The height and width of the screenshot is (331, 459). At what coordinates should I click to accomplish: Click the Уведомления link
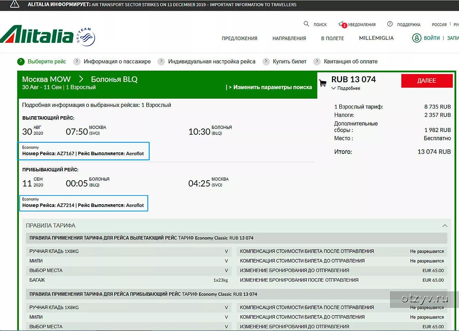pyautogui.click(x=362, y=24)
